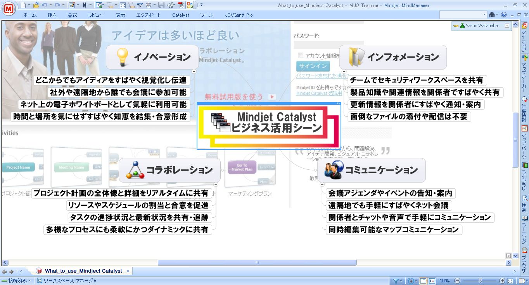Image resolution: width=529 pixels, height=285 pixels.
Task: Click the task info toolbar icon
Action: tap(99, 5)
